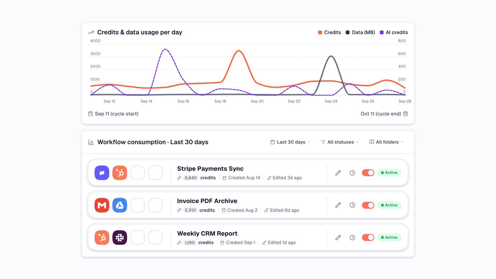
Task: Click the trend icon beside Credits & data usage
Action: [91, 33]
